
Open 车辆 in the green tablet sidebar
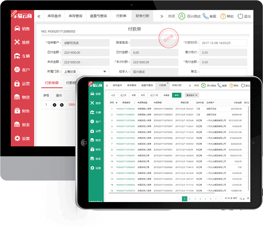(95, 112)
